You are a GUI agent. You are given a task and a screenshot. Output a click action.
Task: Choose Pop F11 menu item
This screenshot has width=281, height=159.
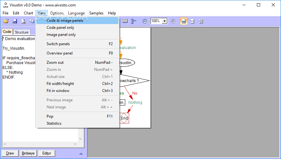(x=77, y=116)
